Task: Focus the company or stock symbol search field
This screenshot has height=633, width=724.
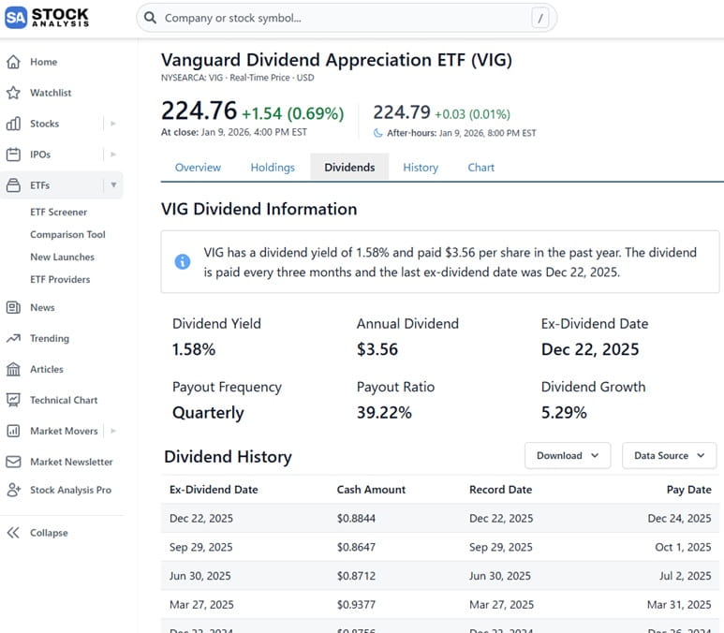Action: tap(342, 18)
